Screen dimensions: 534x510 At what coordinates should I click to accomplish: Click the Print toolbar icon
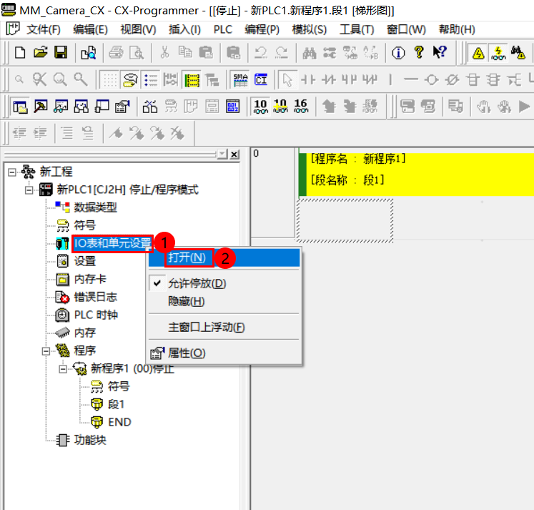coord(116,52)
